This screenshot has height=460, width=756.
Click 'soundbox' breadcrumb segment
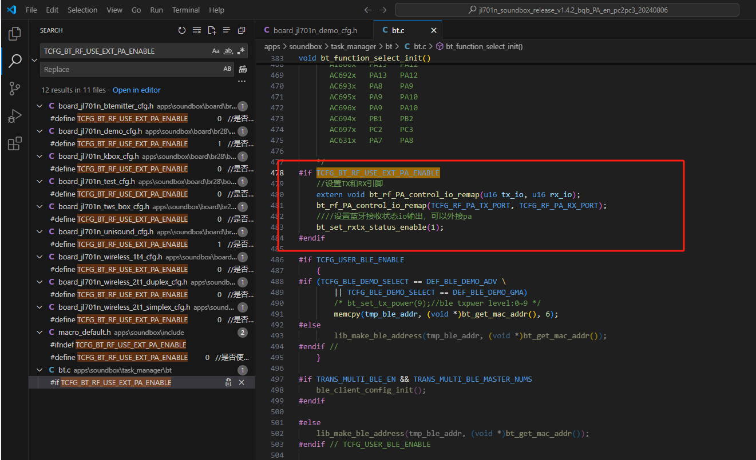click(306, 46)
